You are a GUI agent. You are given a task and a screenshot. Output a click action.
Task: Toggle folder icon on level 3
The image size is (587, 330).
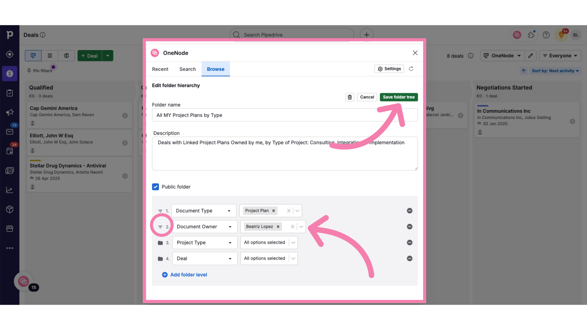[x=160, y=243]
